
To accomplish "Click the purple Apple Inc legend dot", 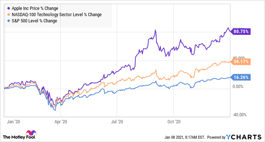I will [x=9, y=8].
